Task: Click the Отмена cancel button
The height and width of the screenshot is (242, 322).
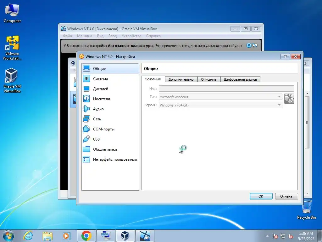Action: (286, 196)
